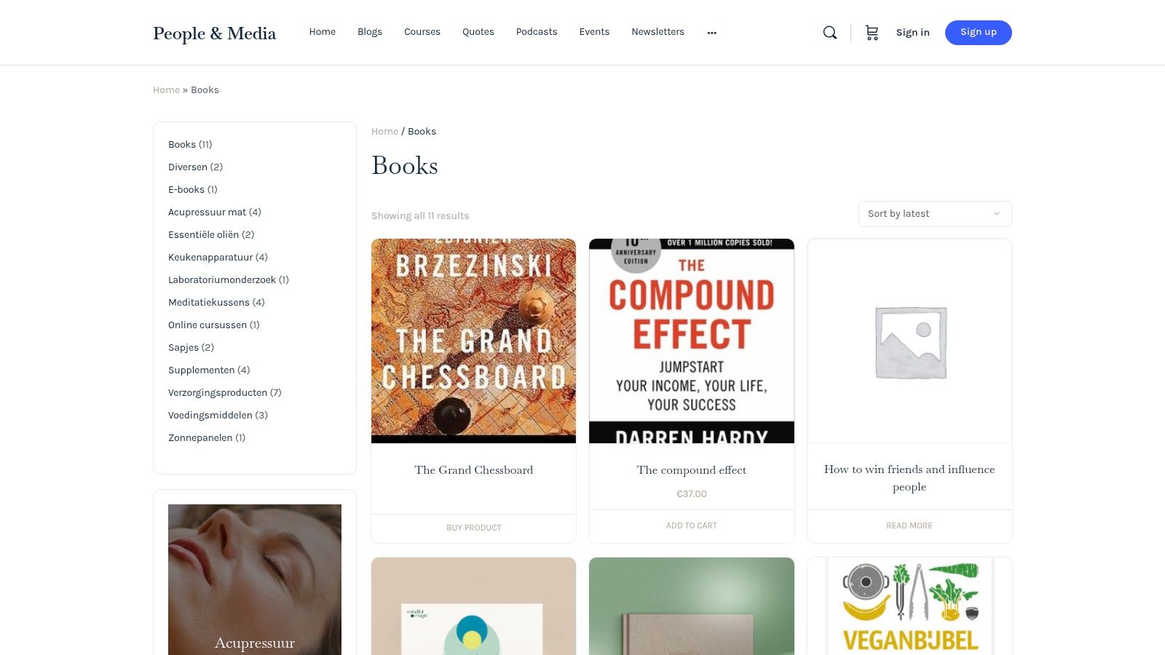Expand the Books category showing 11 items
Image resolution: width=1165 pixels, height=655 pixels.
click(x=182, y=144)
